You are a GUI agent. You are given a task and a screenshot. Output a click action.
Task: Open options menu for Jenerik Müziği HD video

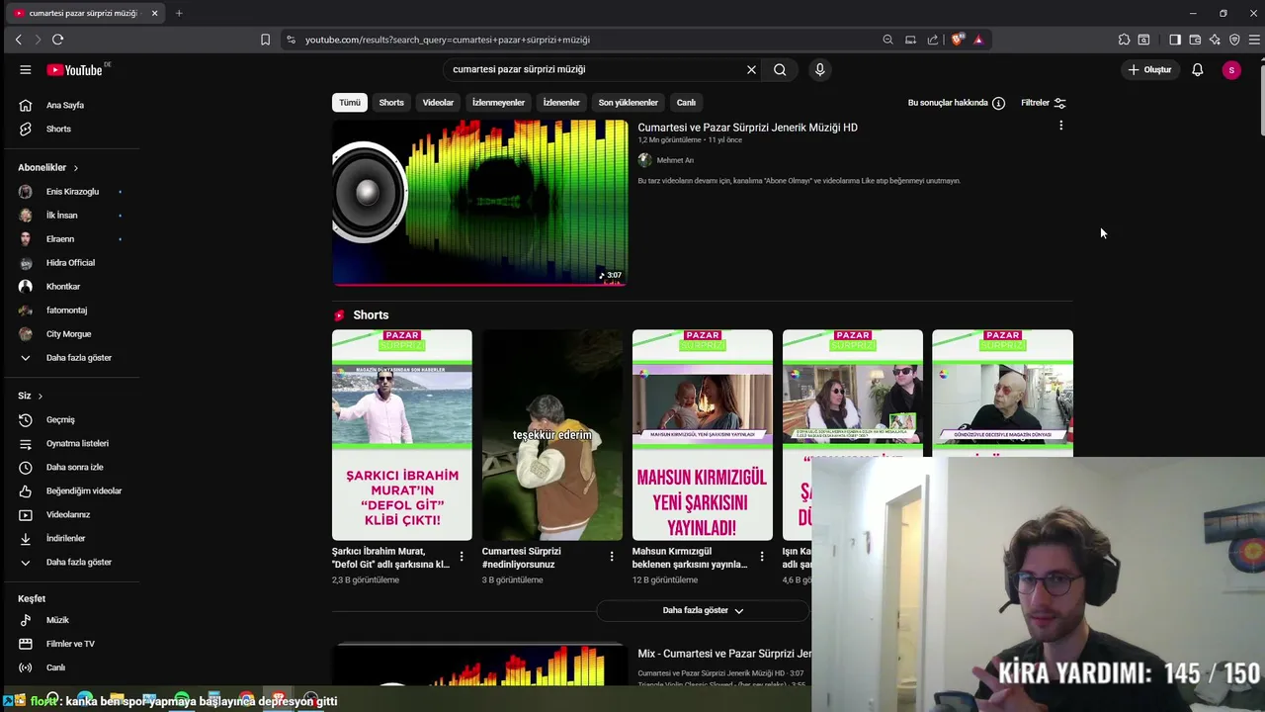(1060, 126)
